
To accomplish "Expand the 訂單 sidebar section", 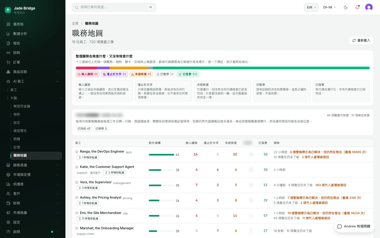I will [33, 62].
